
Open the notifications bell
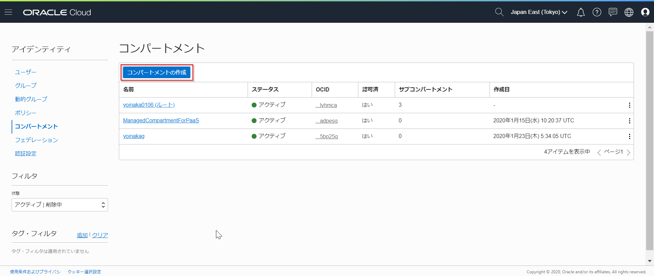click(581, 12)
